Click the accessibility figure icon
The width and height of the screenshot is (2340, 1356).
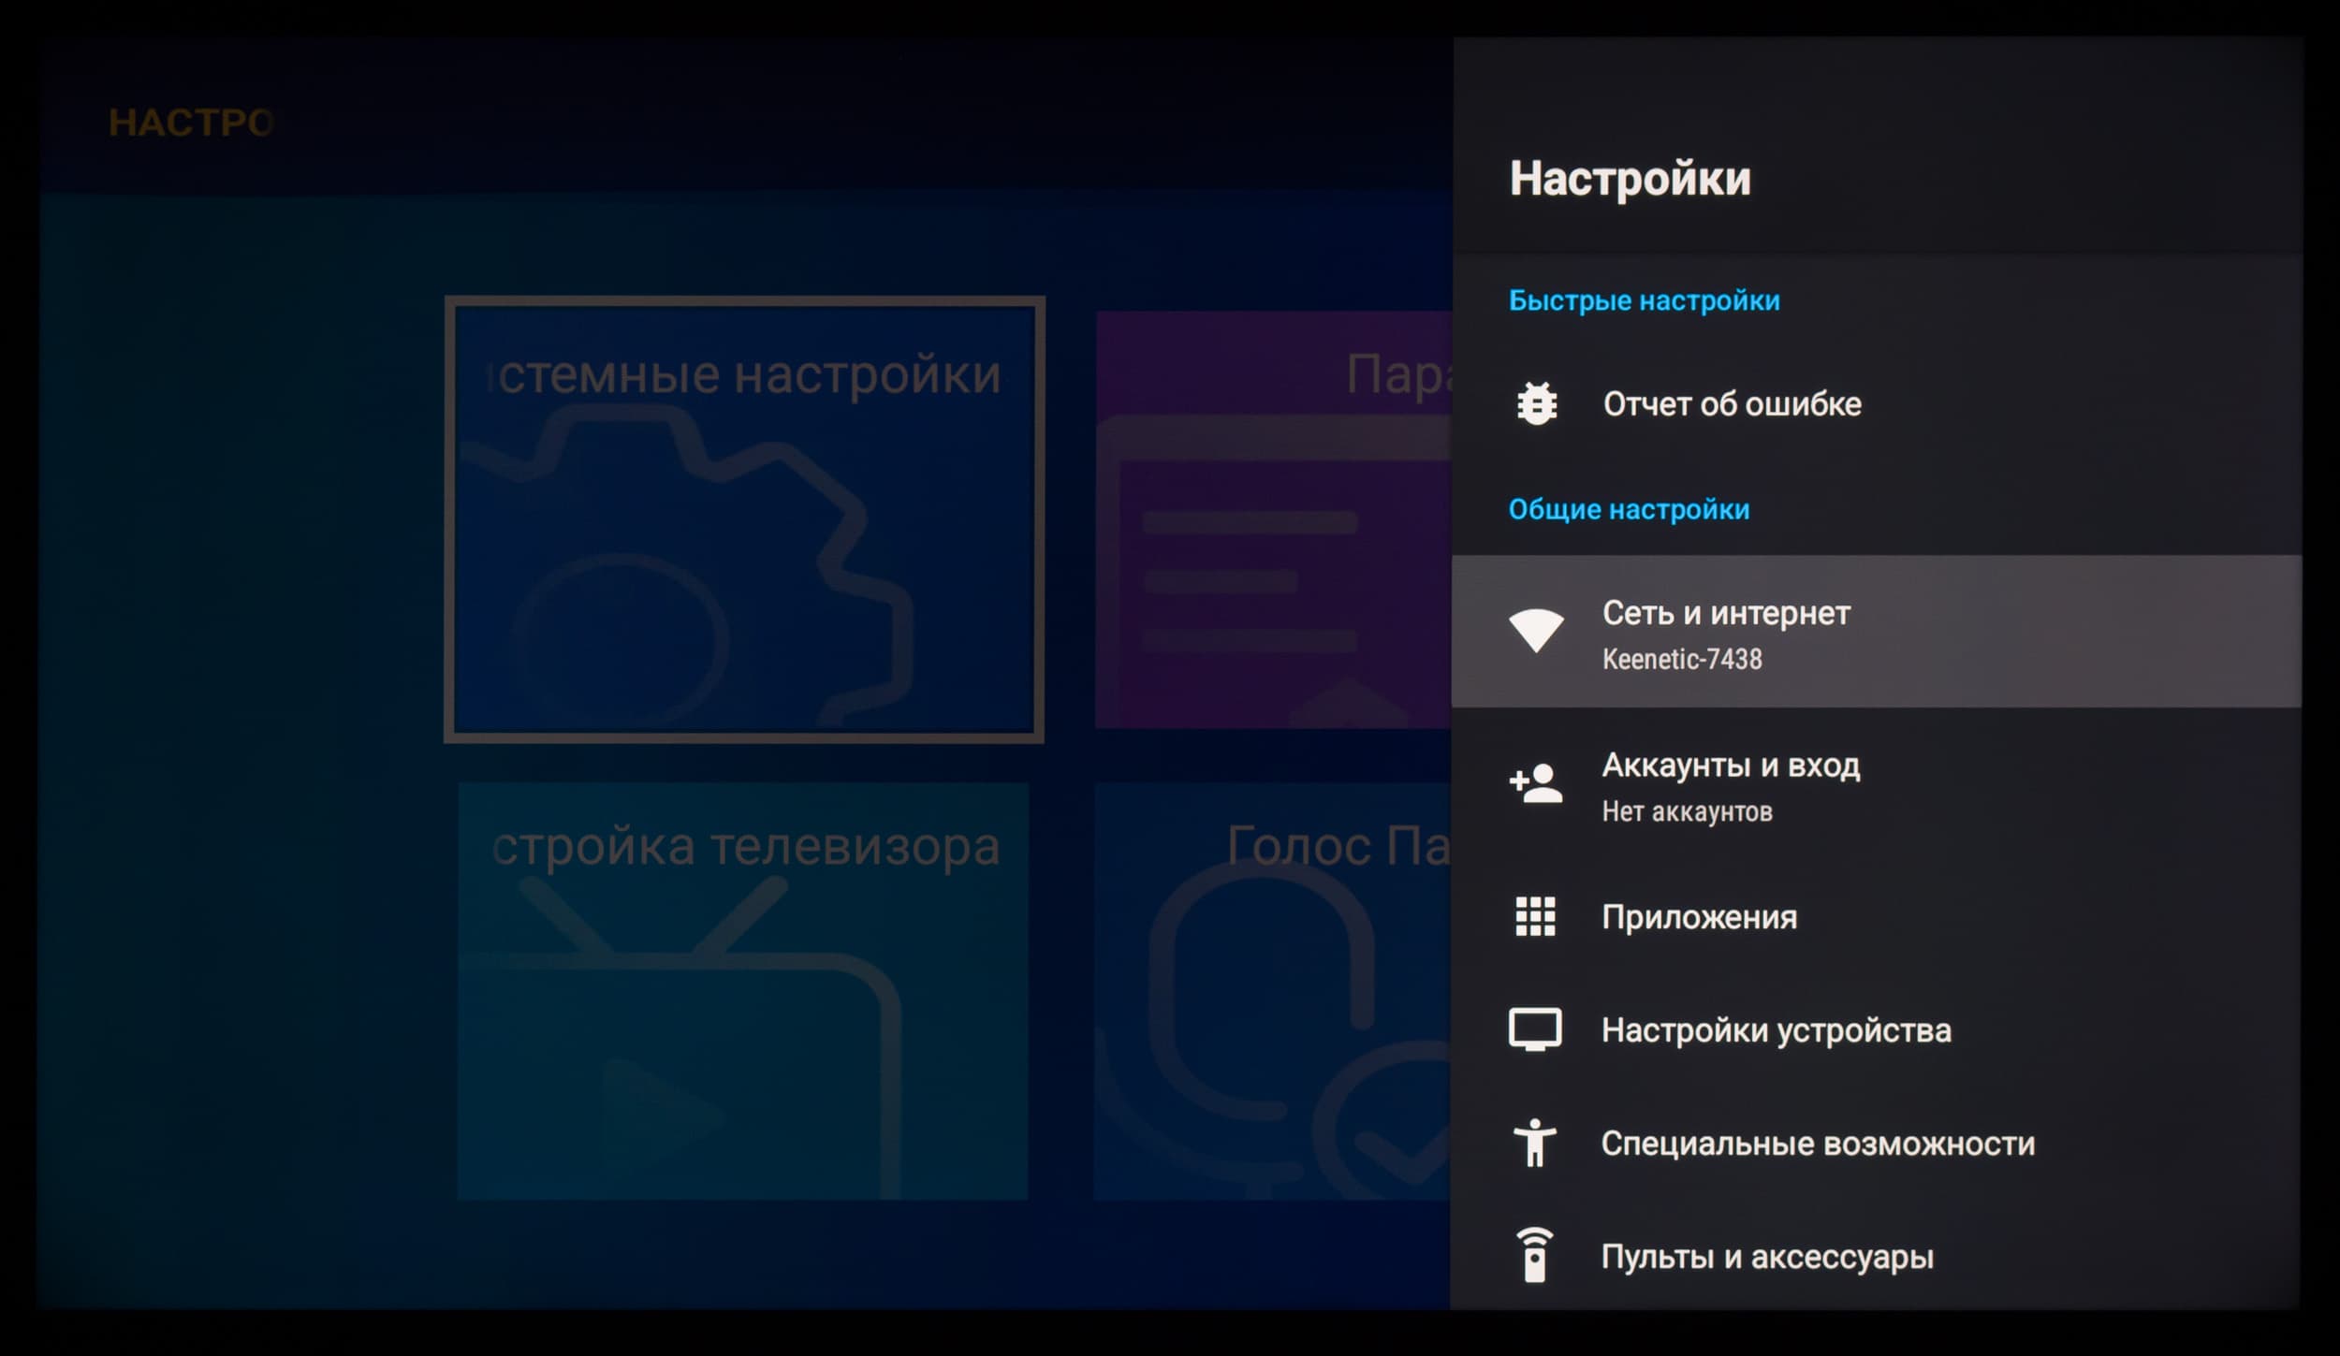click(1535, 1143)
